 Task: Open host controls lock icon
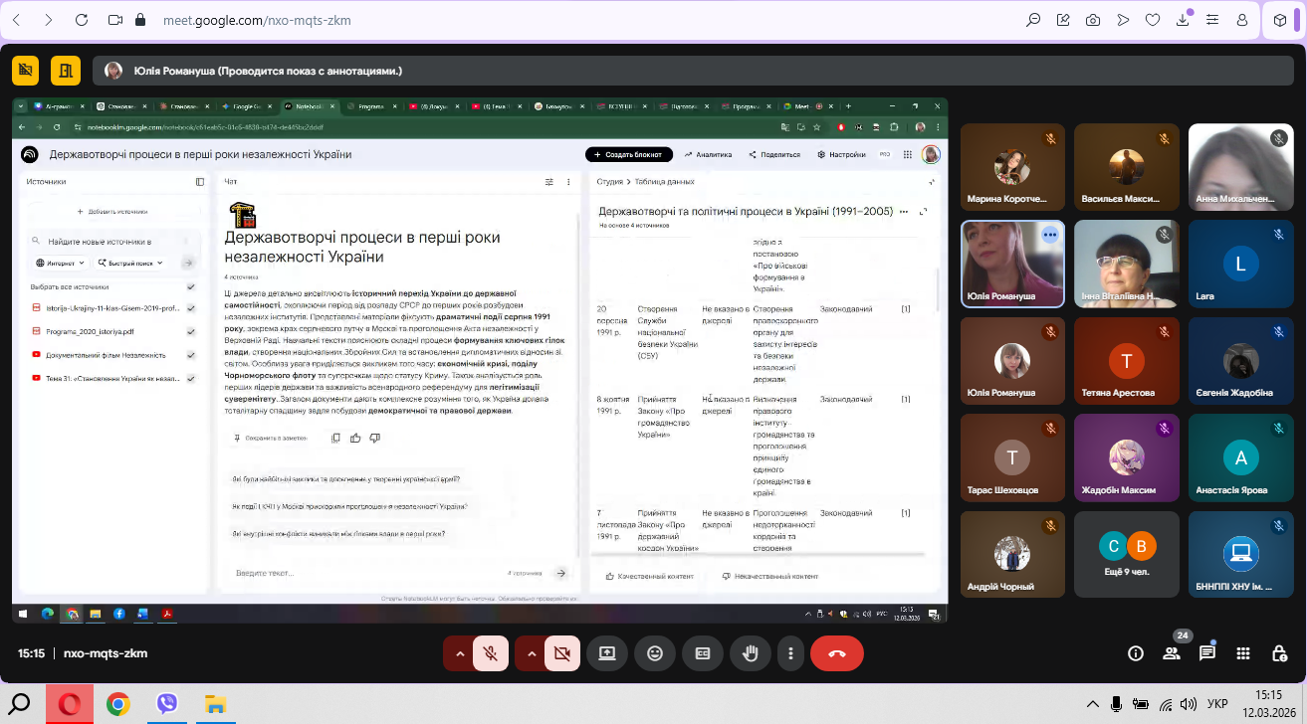pos(1280,653)
